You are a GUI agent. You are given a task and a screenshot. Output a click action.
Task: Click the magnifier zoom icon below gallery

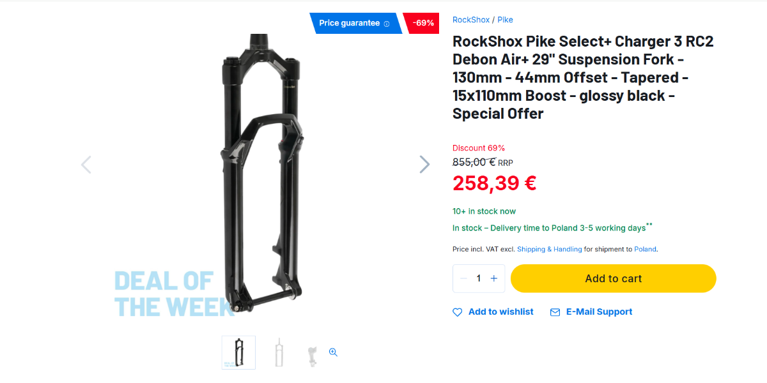pos(333,352)
